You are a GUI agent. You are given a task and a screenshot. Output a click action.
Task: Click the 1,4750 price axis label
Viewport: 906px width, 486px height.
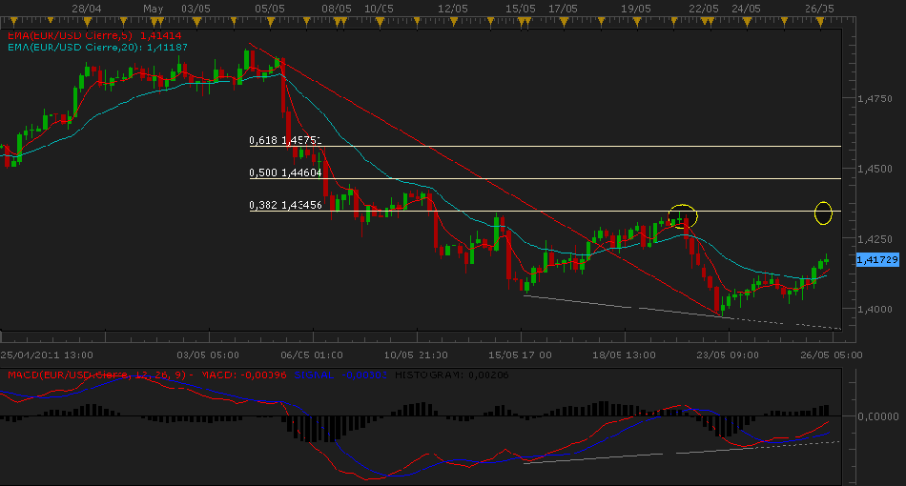pos(874,98)
